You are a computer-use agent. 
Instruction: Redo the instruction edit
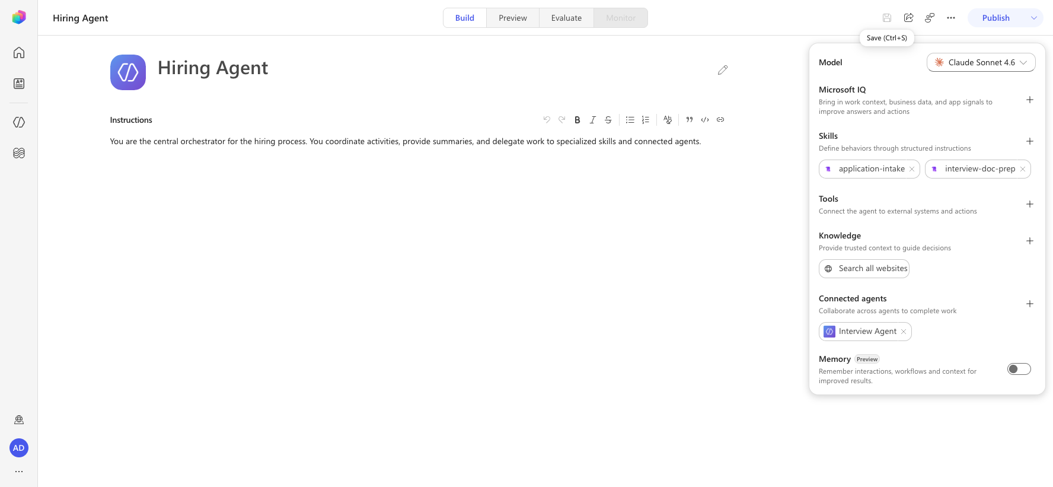562,120
